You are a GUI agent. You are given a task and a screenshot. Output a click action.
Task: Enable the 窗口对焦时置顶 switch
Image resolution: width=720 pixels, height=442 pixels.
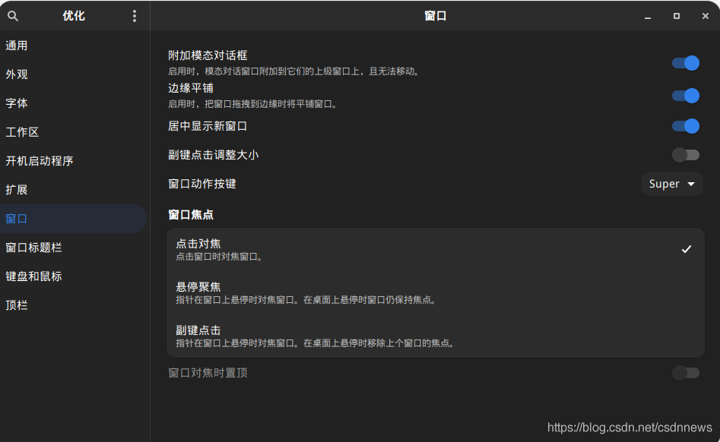[x=685, y=373]
